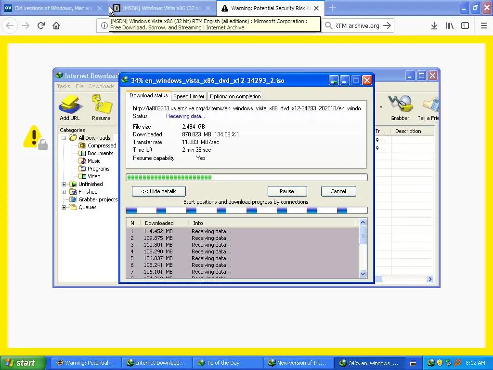Click the green download progress bar
The width and height of the screenshot is (493, 370).
click(246, 177)
